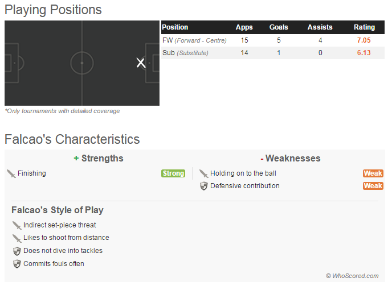This screenshot has width=392, height=282.
Task: Click the shield icon for Does not dive into tackles
Action: pos(17,251)
